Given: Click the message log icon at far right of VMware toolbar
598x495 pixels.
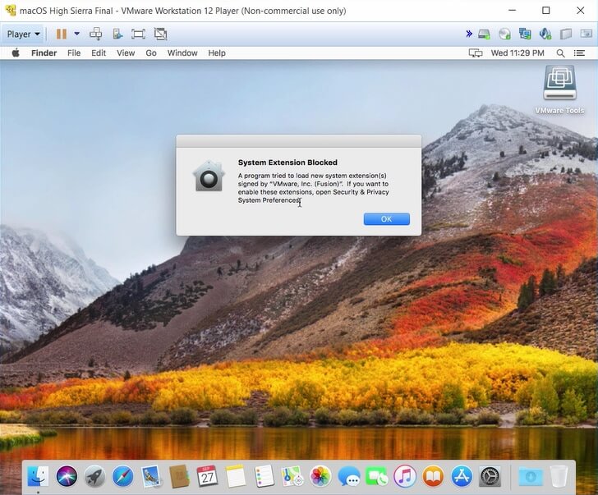Looking at the screenshot, I should click(x=586, y=34).
